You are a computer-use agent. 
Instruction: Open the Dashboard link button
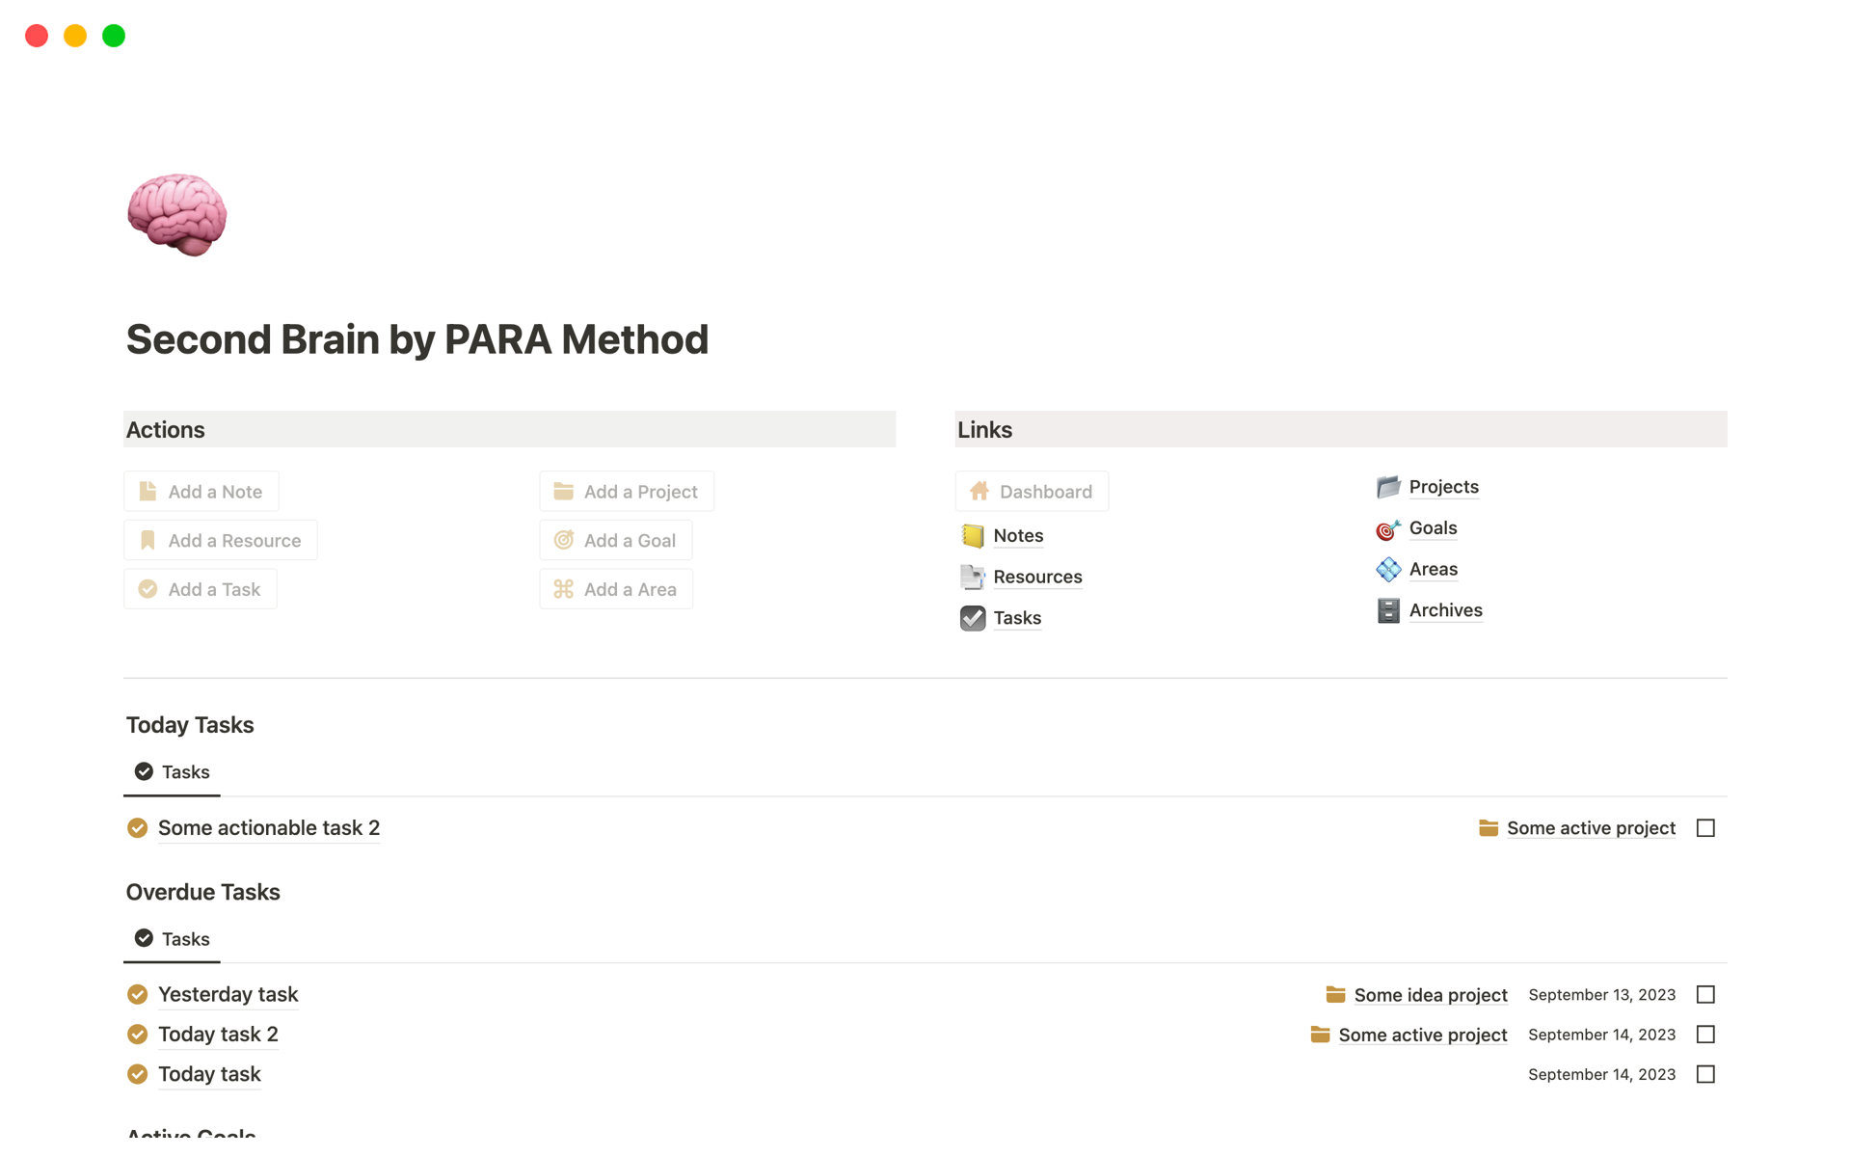pyautogui.click(x=1032, y=492)
